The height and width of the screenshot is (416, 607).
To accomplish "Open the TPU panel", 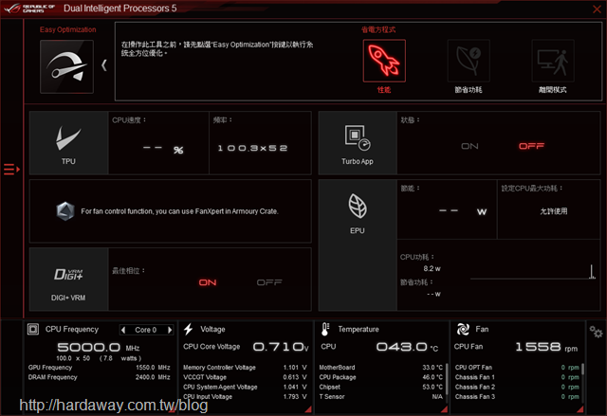I will [68, 143].
